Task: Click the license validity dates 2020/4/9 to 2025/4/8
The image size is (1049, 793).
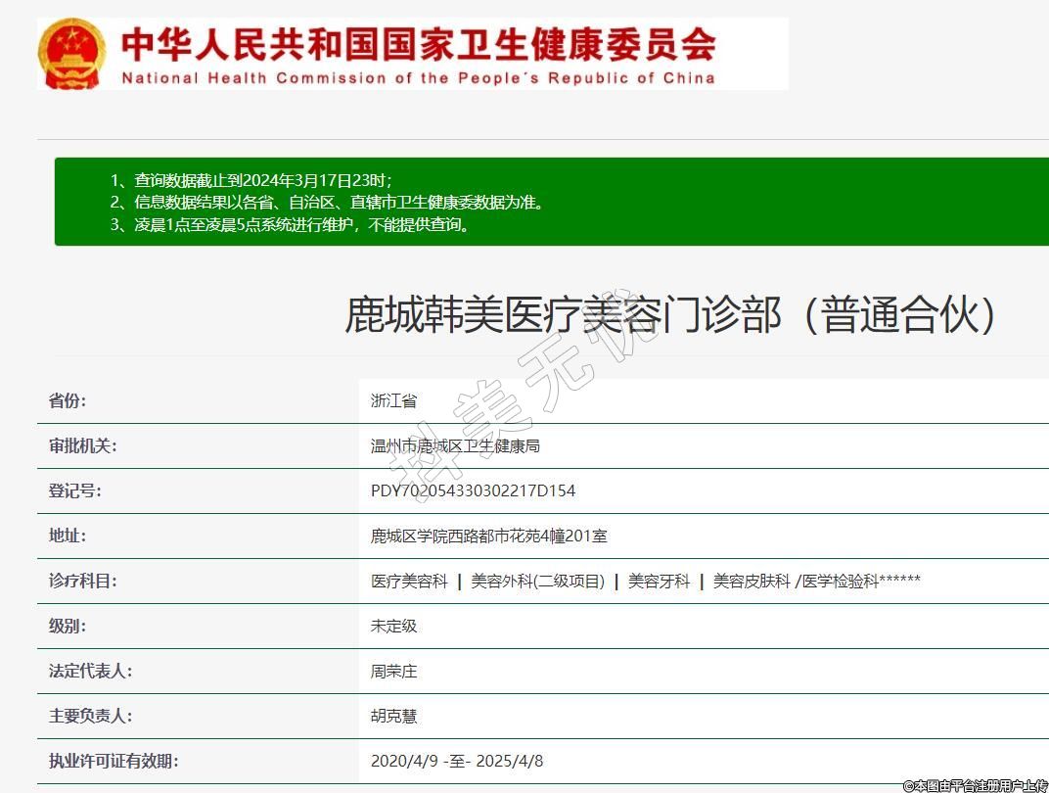Action: pos(456,761)
